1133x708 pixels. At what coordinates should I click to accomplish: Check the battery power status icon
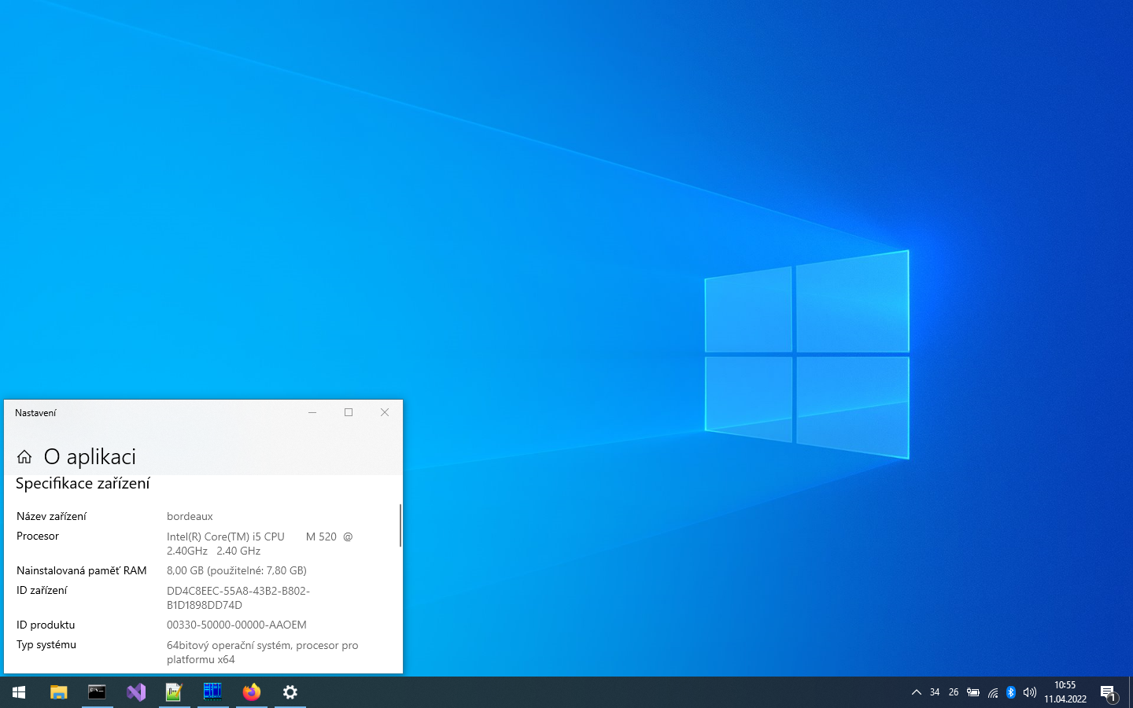[x=973, y=692]
